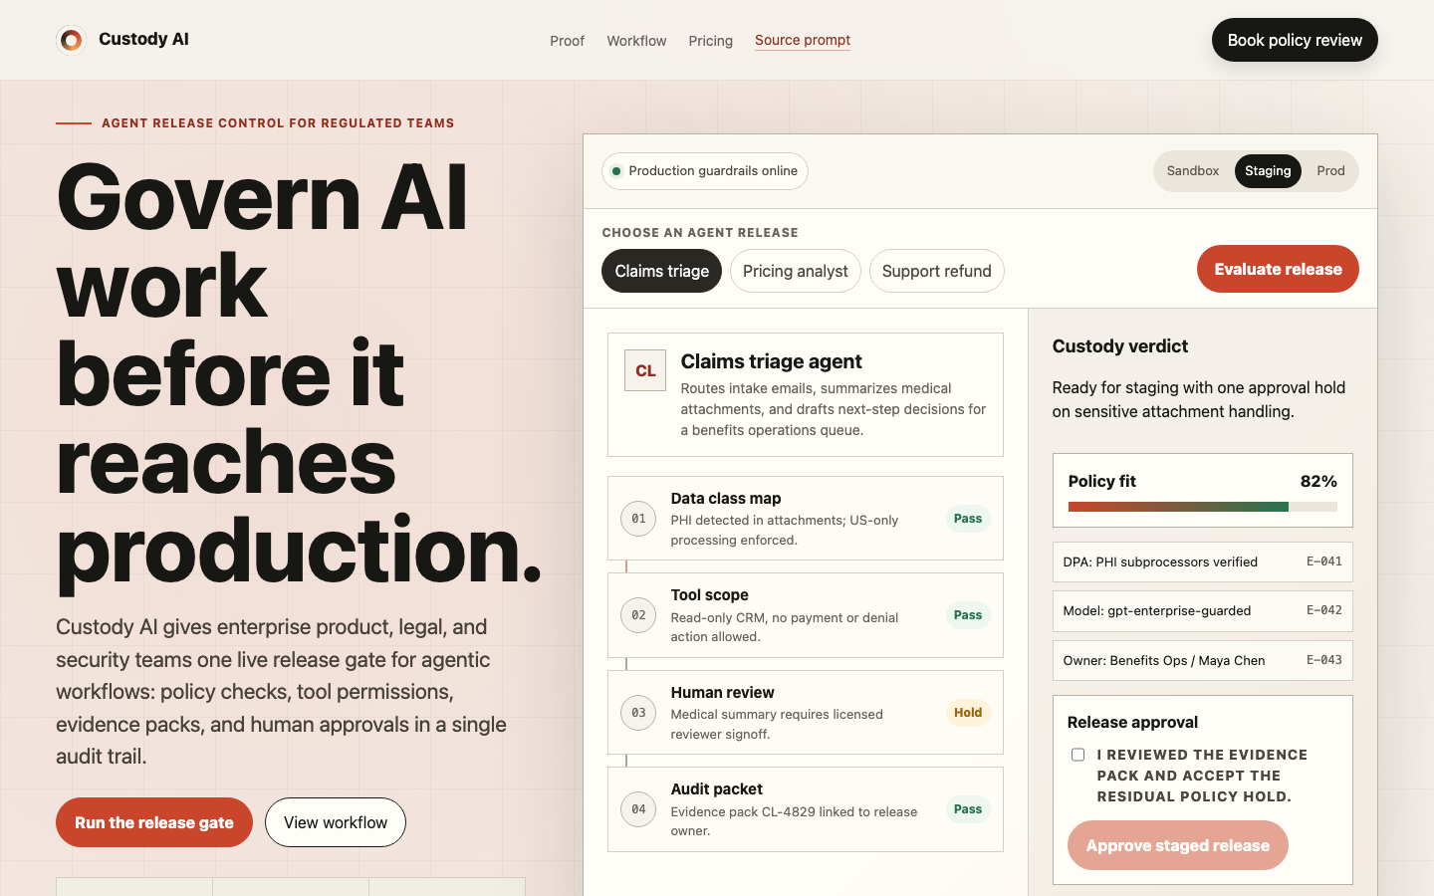Open the Workflow nav link
The image size is (1434, 896).
coord(636,41)
